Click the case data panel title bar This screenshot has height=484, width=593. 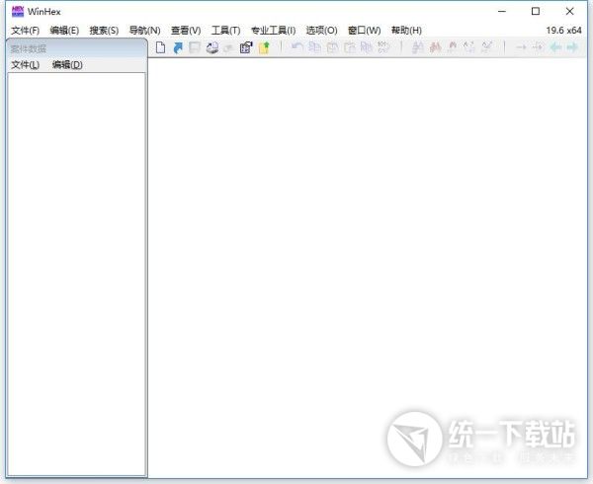click(x=77, y=48)
